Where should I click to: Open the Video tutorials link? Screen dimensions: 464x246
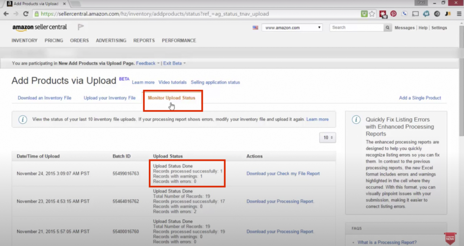click(173, 82)
